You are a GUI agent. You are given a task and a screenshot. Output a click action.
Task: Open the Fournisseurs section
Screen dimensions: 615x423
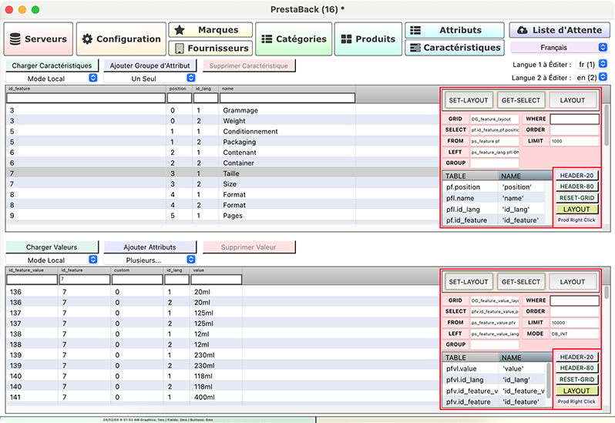click(210, 48)
